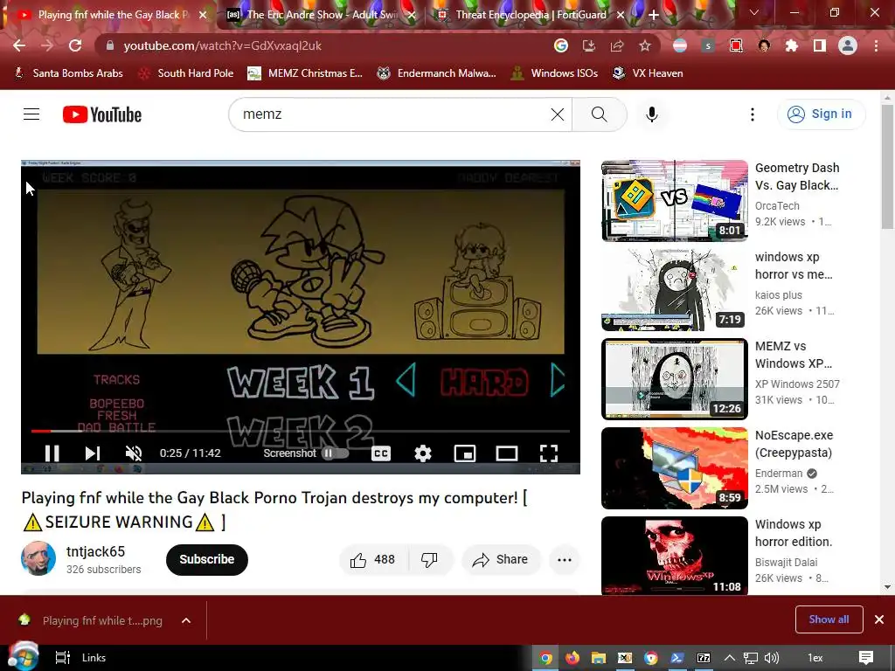Open Chrome three-dot menu
Viewport: 895px width, 671px height.
pyautogui.click(x=876, y=45)
